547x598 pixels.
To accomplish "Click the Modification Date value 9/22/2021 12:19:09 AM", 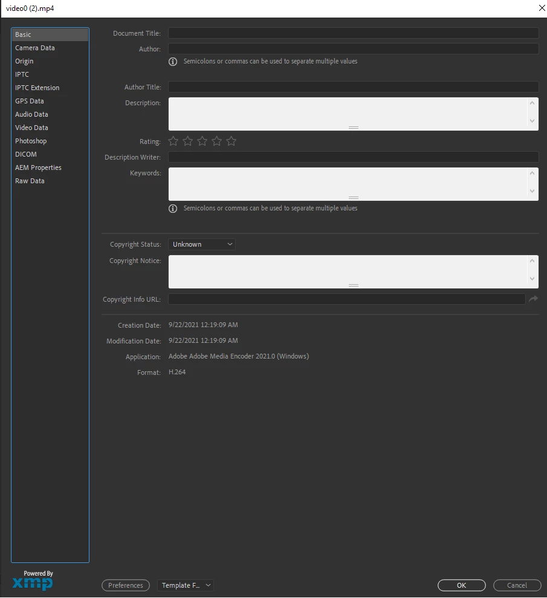I will coord(203,340).
